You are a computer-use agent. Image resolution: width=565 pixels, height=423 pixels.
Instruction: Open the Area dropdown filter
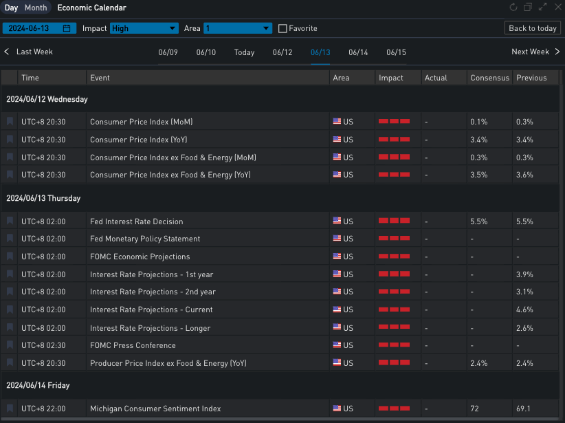(x=238, y=28)
